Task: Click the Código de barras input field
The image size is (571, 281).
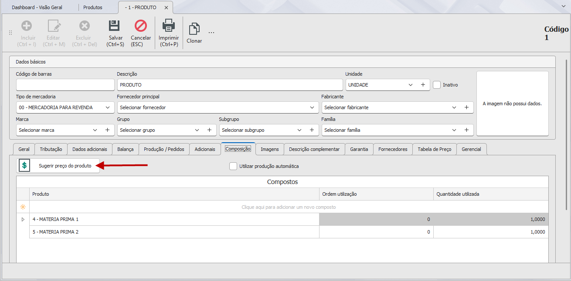Action: click(x=65, y=85)
